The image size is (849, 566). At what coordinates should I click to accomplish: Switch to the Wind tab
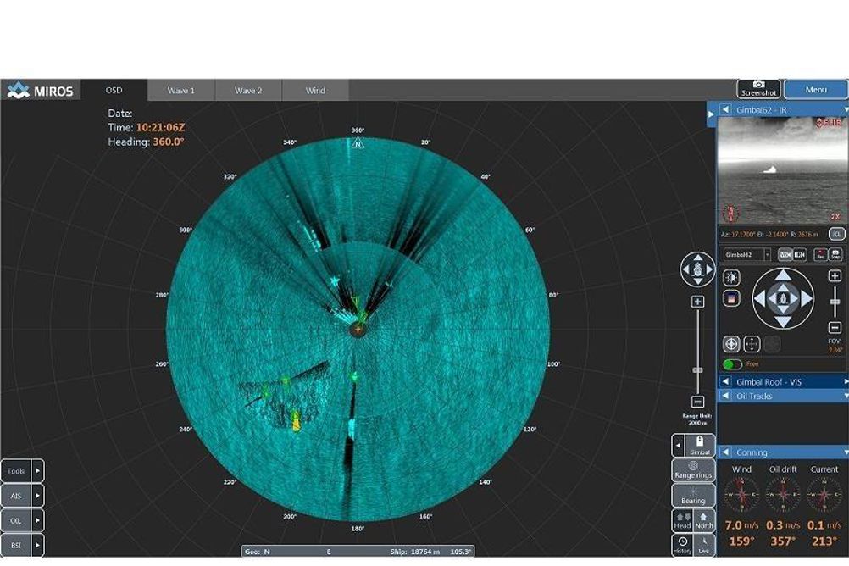tap(315, 91)
